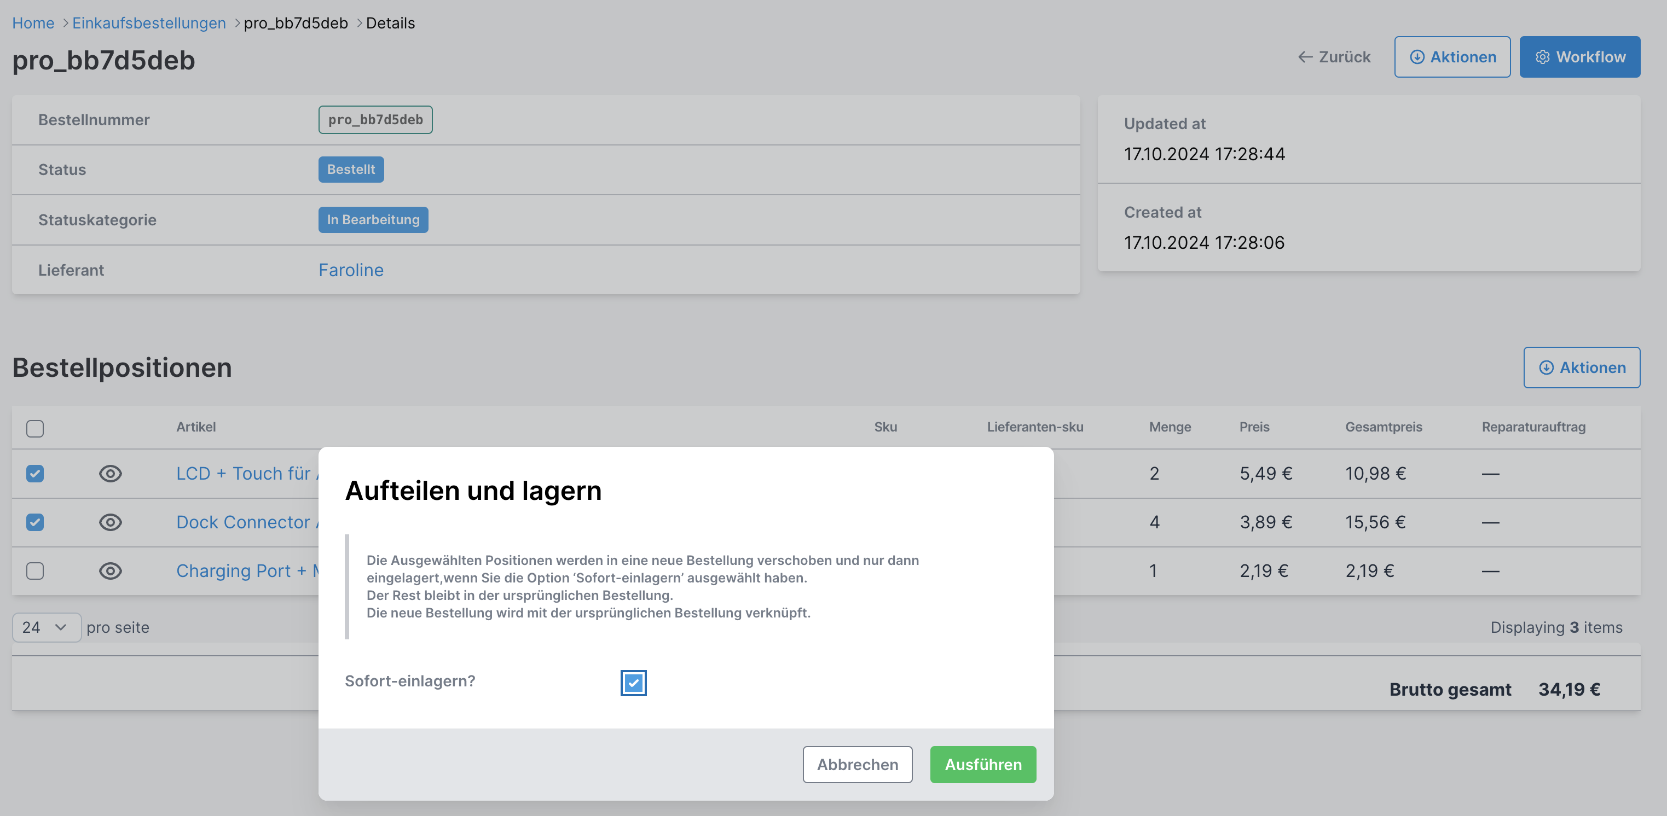
Task: Click icon in Bestellpositionen Aktionen button
Action: coord(1546,368)
